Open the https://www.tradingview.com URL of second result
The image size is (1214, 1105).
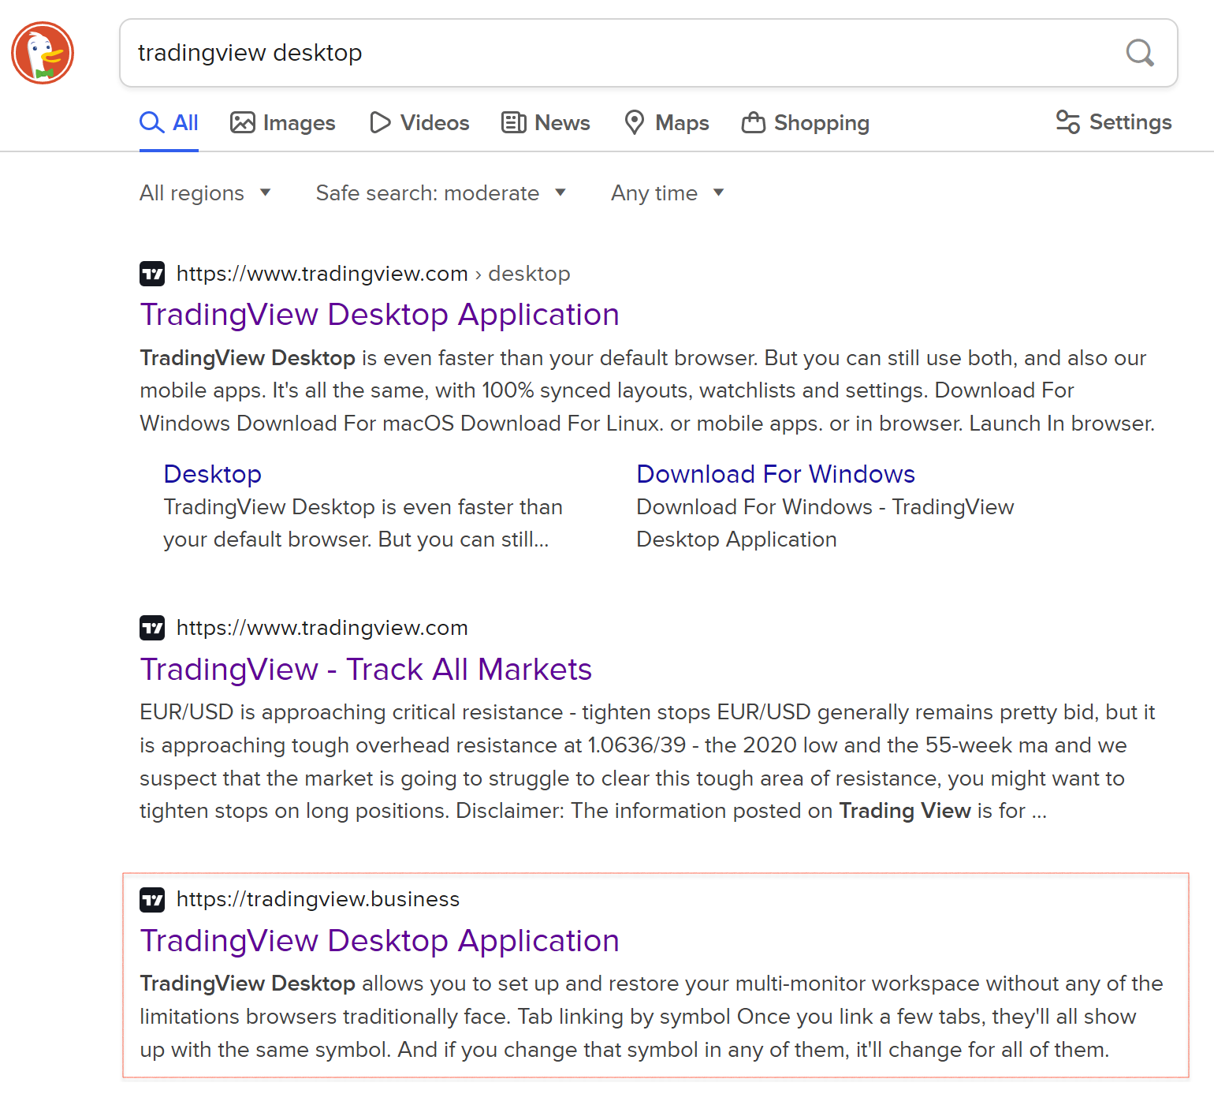(x=322, y=628)
